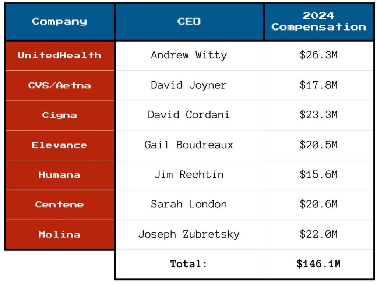Image resolution: width=377 pixels, height=284 pixels.
Task: Select the Molina company cell
Action: pos(60,234)
